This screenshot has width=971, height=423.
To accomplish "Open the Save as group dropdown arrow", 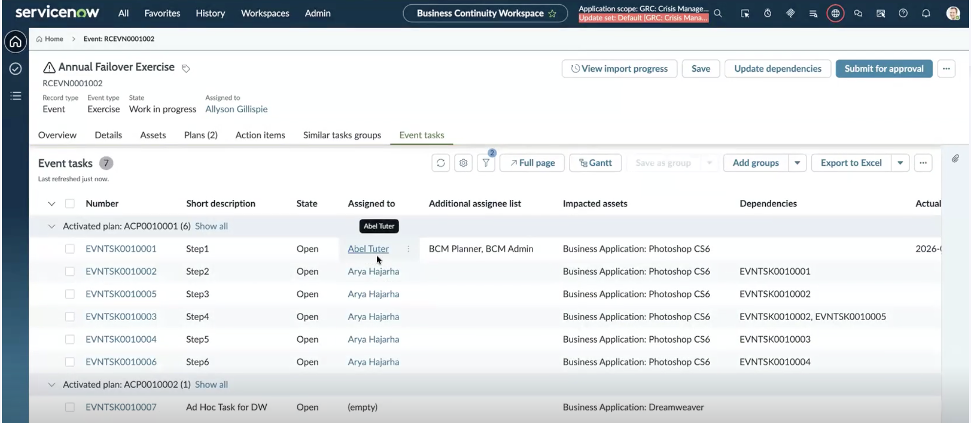I will point(710,163).
